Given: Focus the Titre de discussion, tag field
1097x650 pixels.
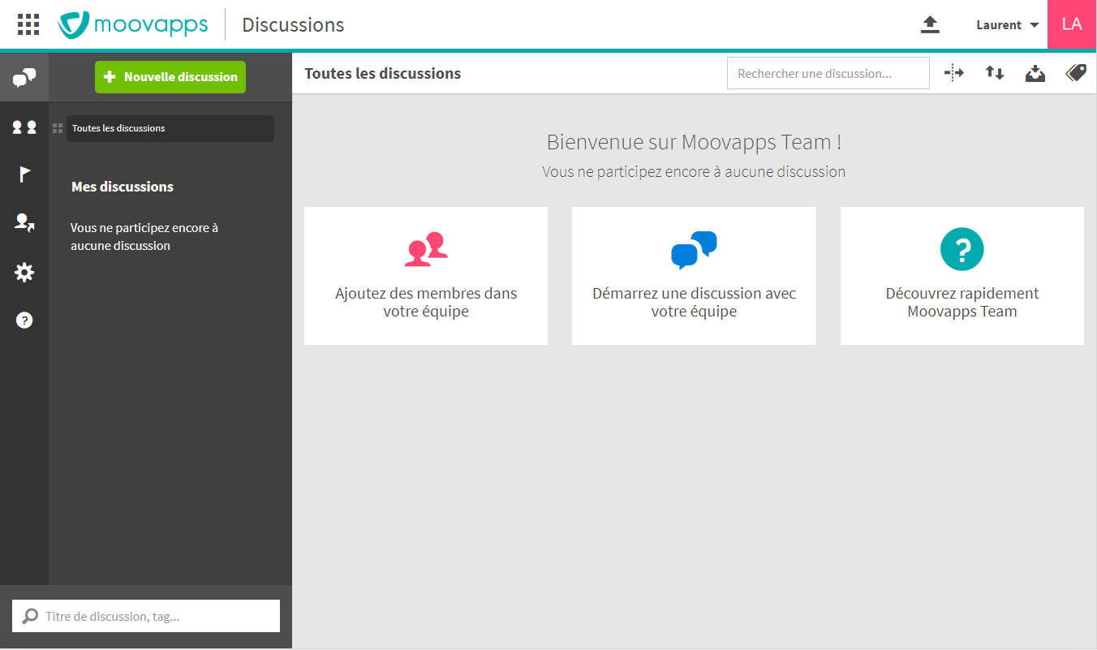Looking at the screenshot, I should (x=146, y=616).
